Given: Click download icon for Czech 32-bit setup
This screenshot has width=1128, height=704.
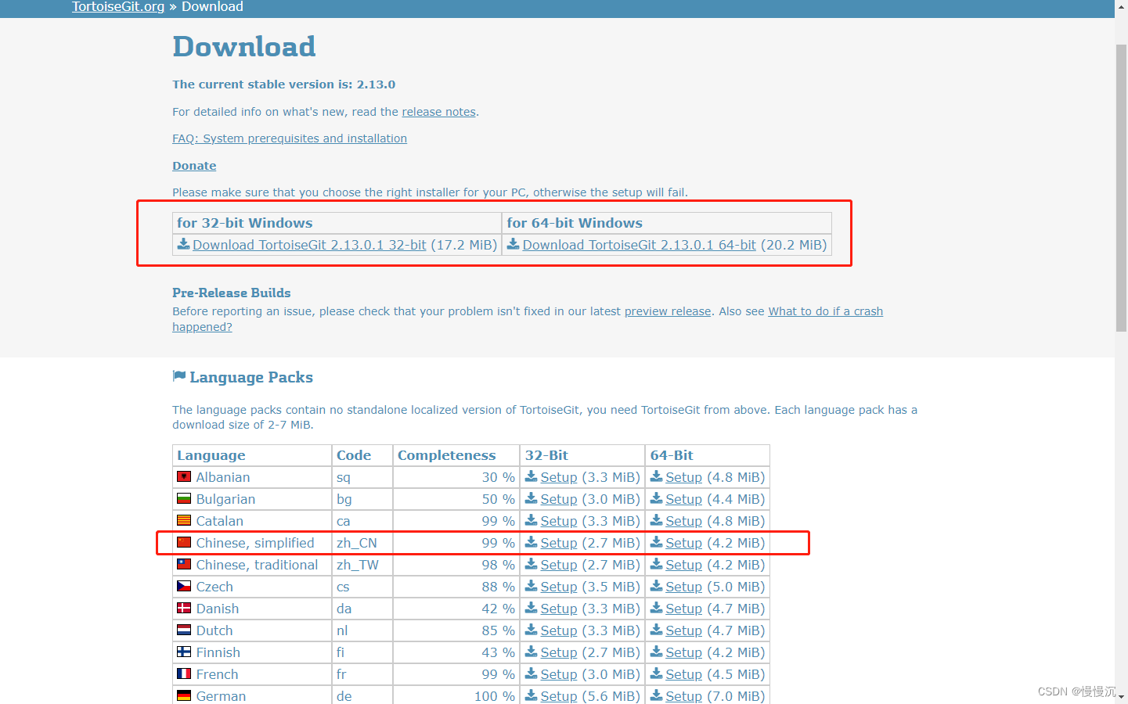Looking at the screenshot, I should pos(532,586).
